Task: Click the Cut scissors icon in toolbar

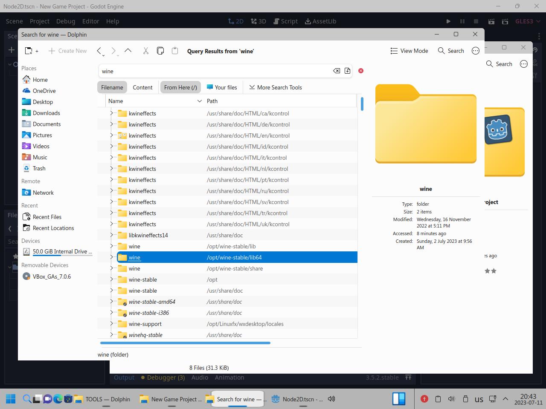Action: tap(145, 51)
